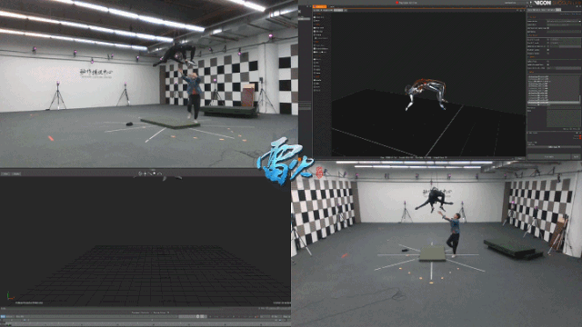Select the highlighted take in the takes list
This screenshot has width=582, height=327.
click(553, 102)
